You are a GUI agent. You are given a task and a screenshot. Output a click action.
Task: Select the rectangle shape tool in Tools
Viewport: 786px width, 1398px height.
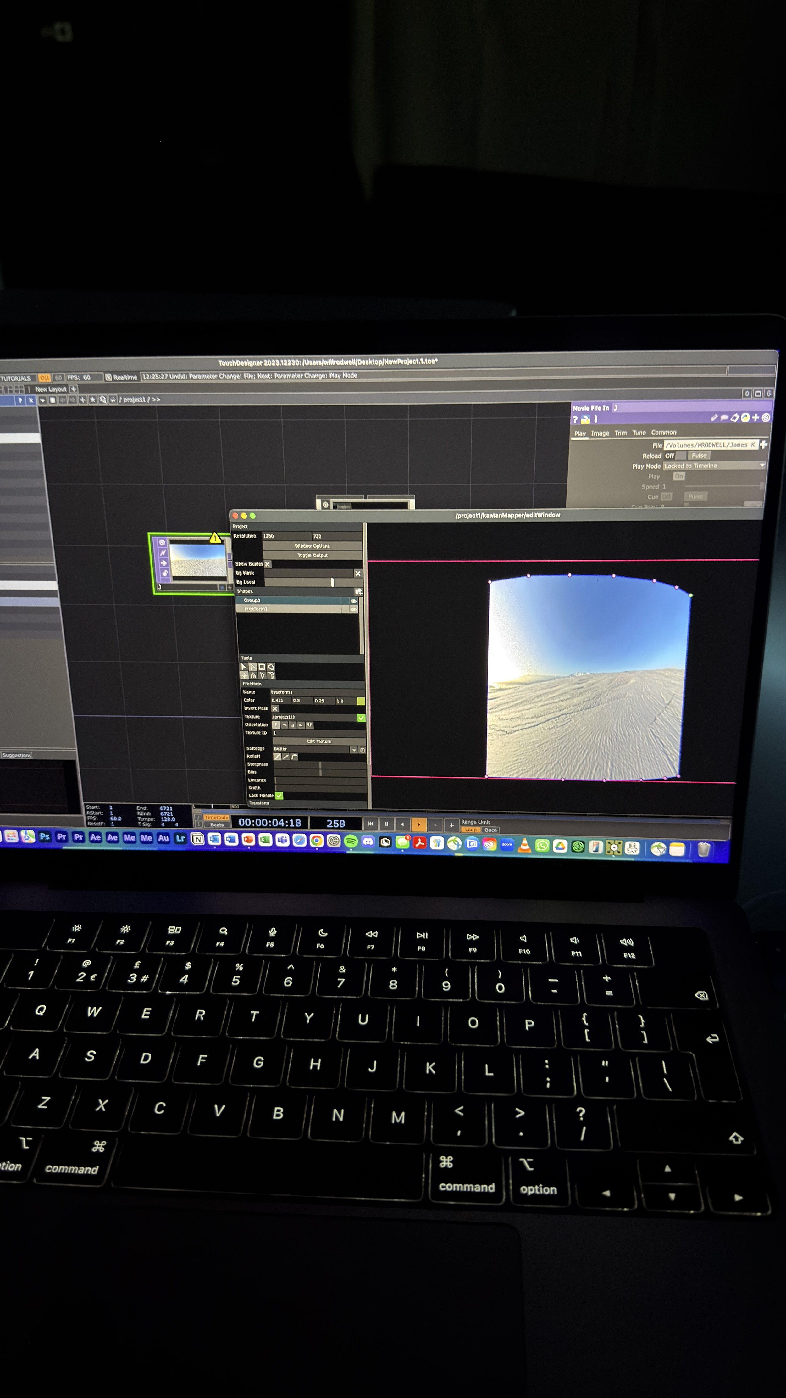[262, 666]
